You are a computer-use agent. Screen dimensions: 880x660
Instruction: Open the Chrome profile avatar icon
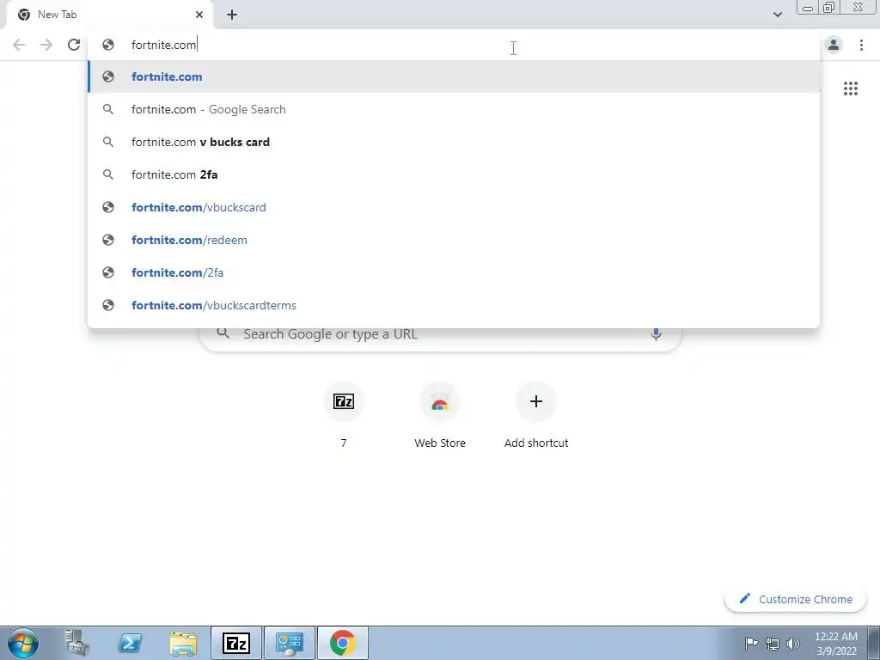pos(834,45)
